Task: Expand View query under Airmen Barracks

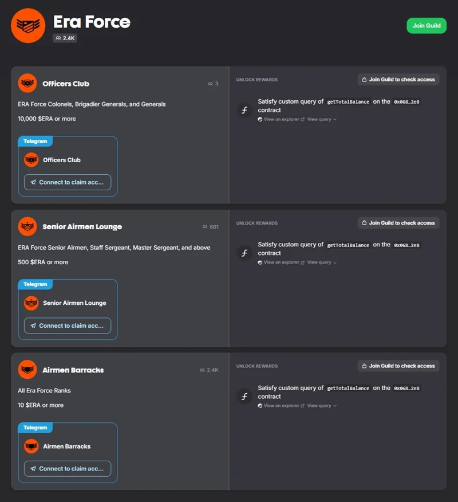Action: pos(322,406)
